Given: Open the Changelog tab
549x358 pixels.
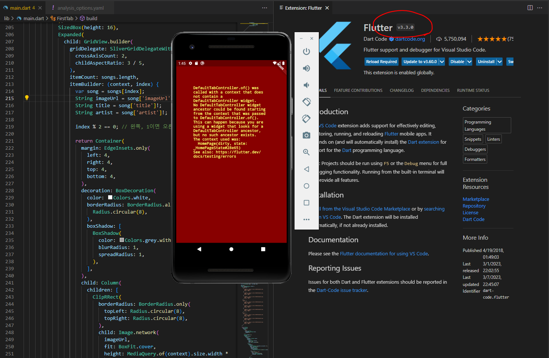Looking at the screenshot, I should (x=402, y=90).
